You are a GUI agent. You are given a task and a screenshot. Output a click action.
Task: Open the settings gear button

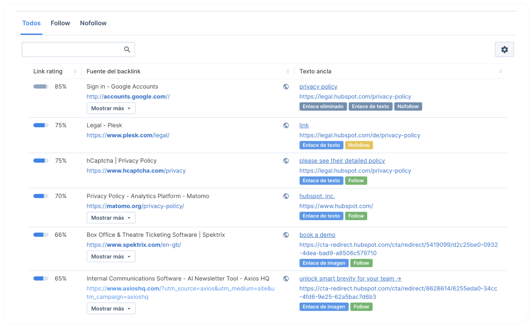(x=505, y=50)
